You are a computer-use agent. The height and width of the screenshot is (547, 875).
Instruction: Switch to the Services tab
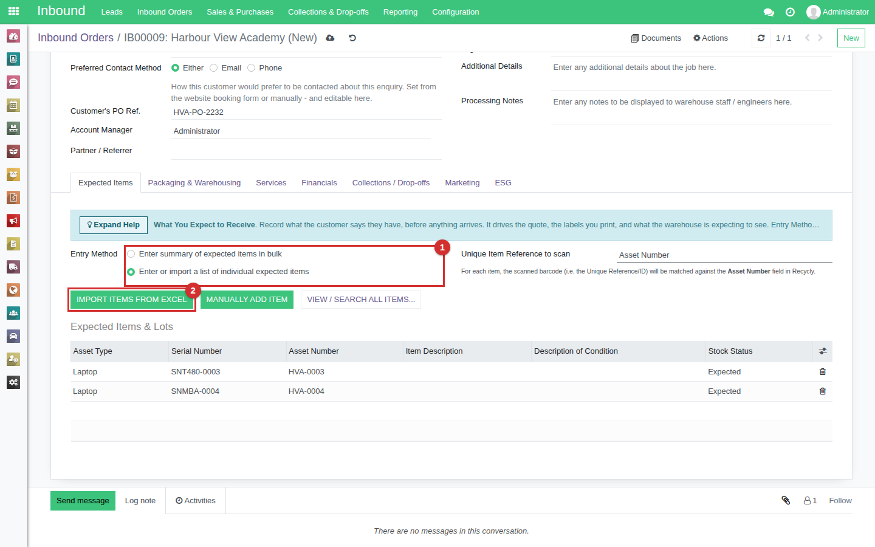coord(271,183)
